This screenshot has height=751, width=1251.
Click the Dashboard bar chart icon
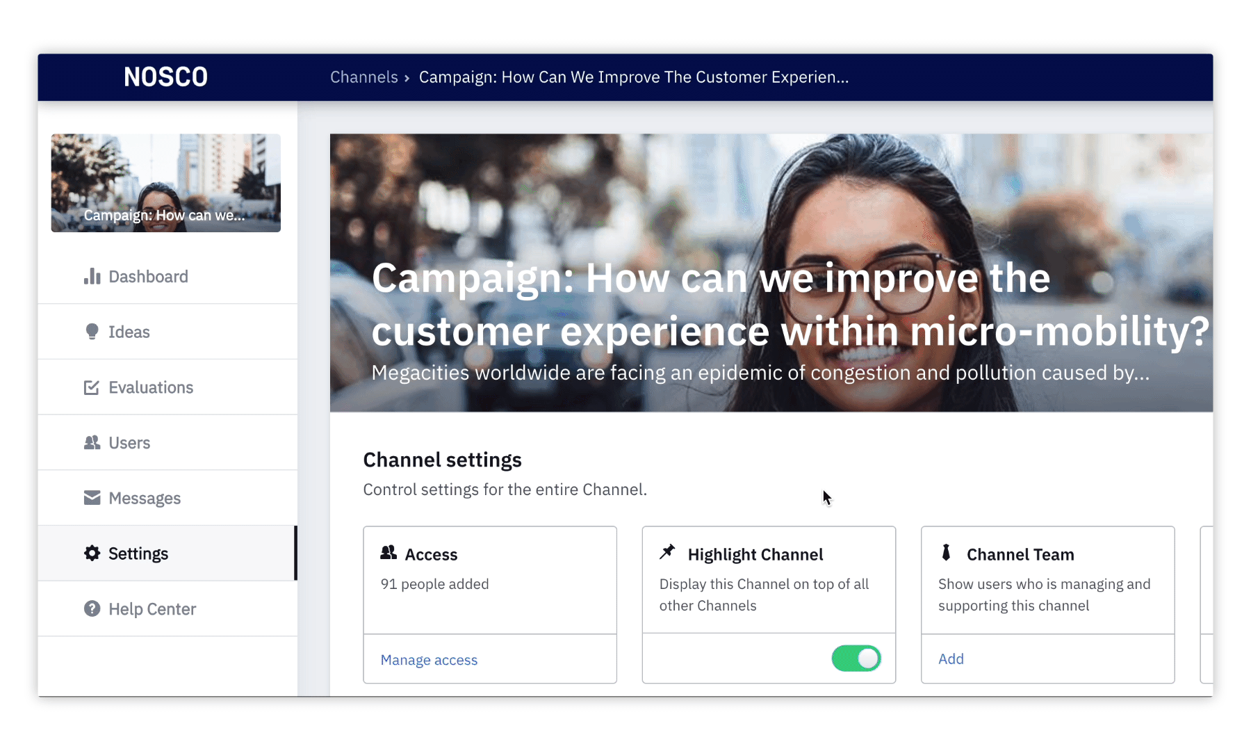92,276
